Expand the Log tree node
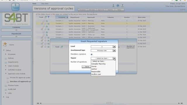The image size is (187, 105). coord(4,97)
